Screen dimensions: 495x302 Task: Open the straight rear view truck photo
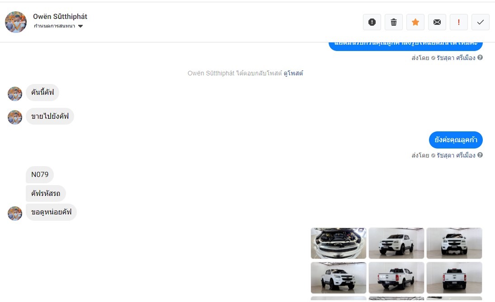(454, 278)
